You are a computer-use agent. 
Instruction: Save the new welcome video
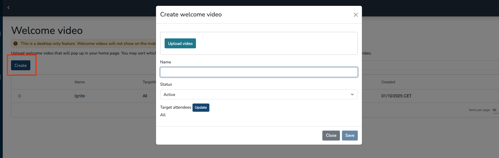pos(350,135)
